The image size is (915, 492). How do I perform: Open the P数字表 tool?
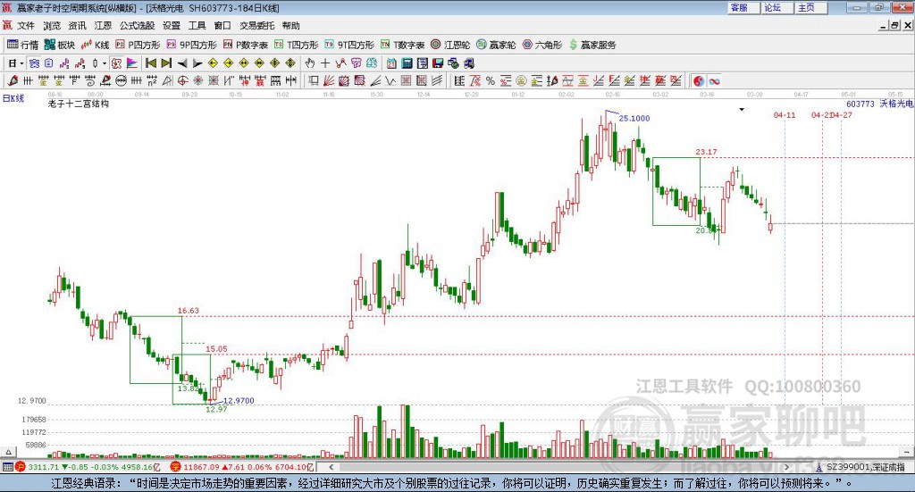pos(246,45)
